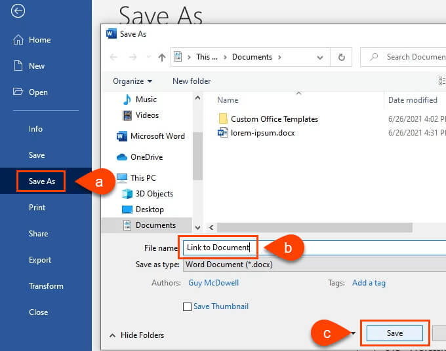Image resolution: width=446 pixels, height=351 pixels.
Task: Expand chevron before This ... in path
Action: pyautogui.click(x=189, y=57)
